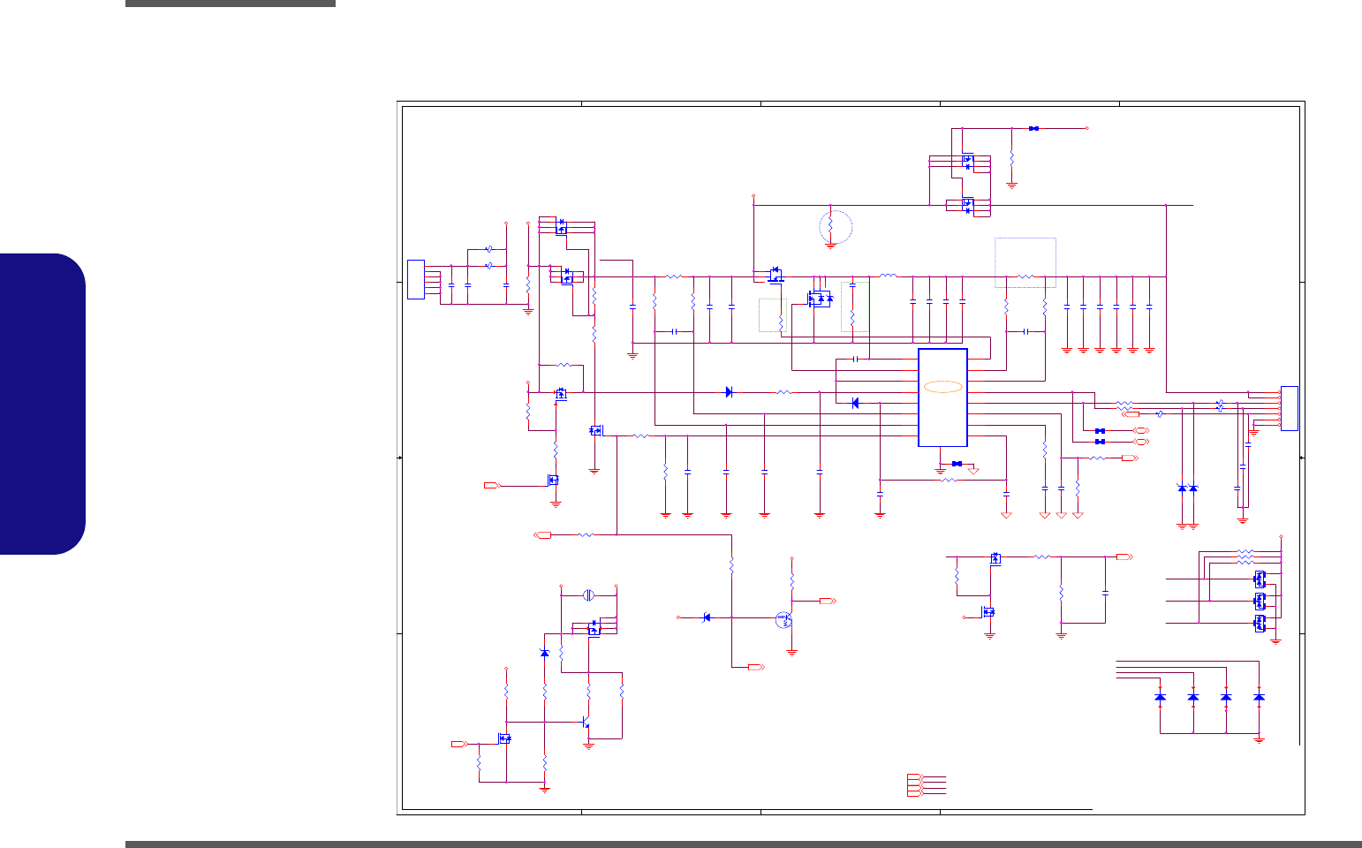Select the blue connector box at far left

tap(416, 279)
